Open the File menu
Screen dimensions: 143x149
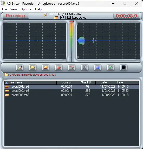[4, 9]
